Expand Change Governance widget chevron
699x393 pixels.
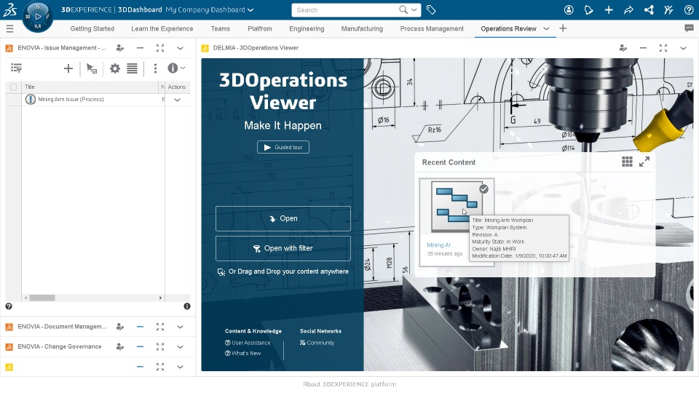(180, 346)
